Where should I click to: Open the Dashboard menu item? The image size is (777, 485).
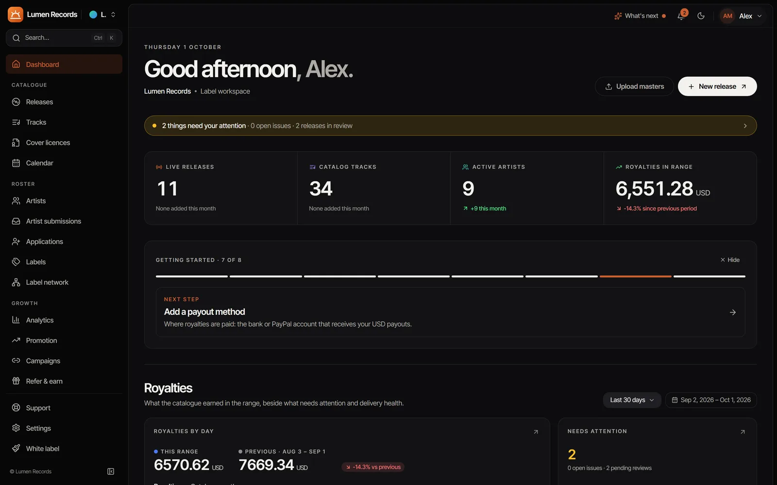click(64, 65)
